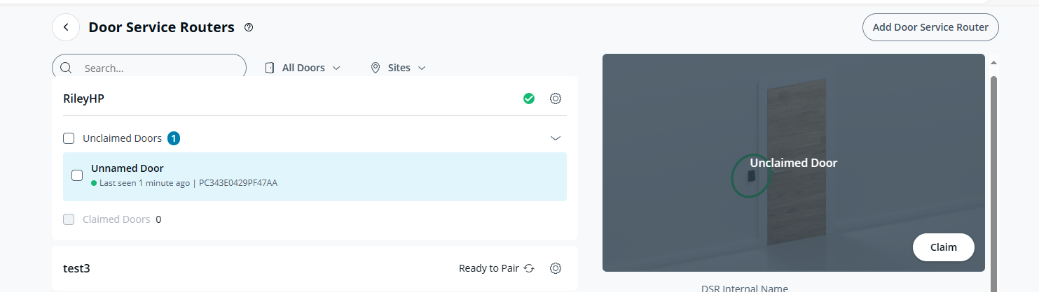This screenshot has height=292, width=1039.
Task: Select the Unnamed Door checkbox
Action: click(x=77, y=176)
